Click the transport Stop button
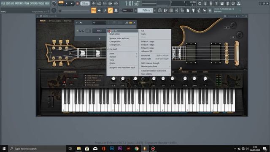Image resolution: width=270 pixels, height=152 pixels. coord(72,4)
